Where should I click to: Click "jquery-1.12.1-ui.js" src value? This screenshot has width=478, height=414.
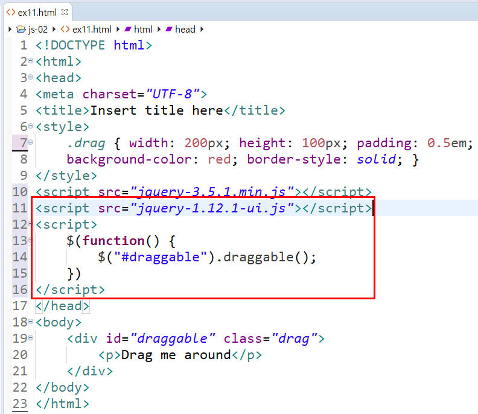coord(212,208)
